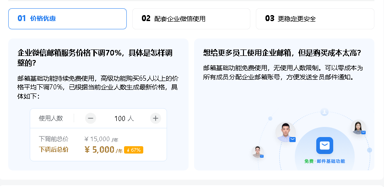Click the ¥ 5,000 reduced price
Image resolution: width=384 pixels, height=187 pixels.
pyautogui.click(x=99, y=149)
